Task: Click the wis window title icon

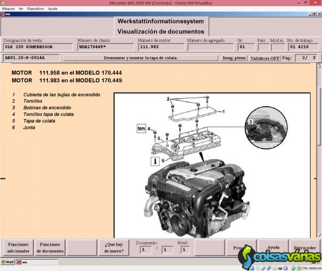Action: click(x=3, y=14)
